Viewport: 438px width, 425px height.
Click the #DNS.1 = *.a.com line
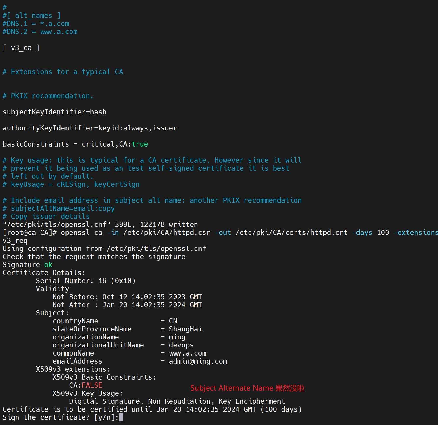36,24
